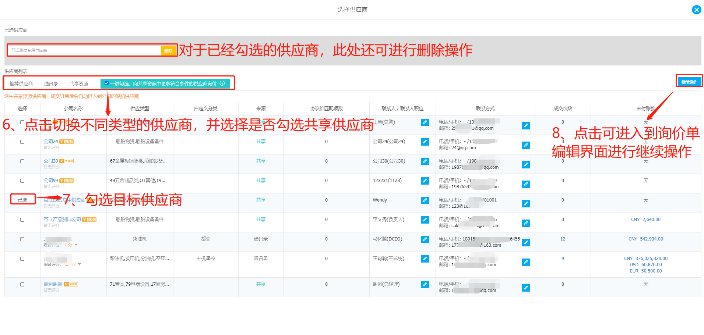This screenshot has height=335, width=704.
Task: Check the select box in the 王聪聪 row
Action: [x=22, y=259]
